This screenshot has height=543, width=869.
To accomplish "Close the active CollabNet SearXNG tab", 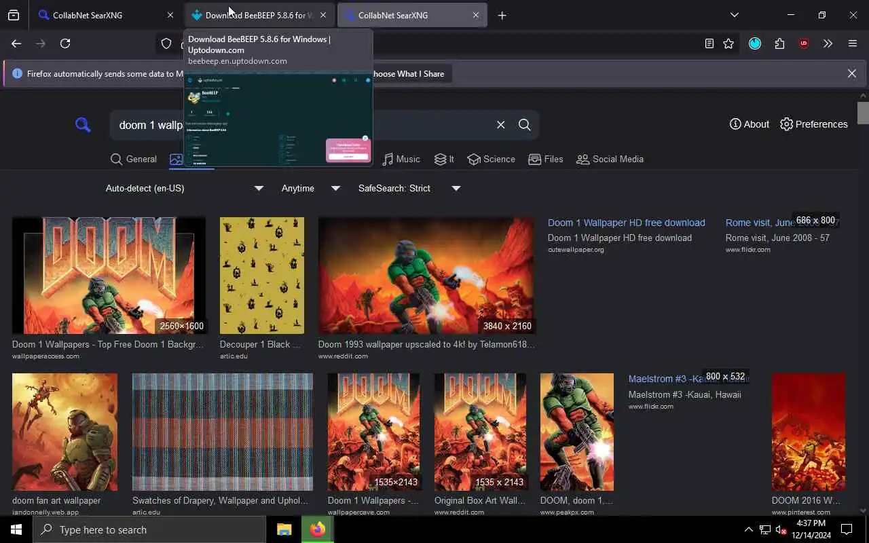I will point(475,15).
